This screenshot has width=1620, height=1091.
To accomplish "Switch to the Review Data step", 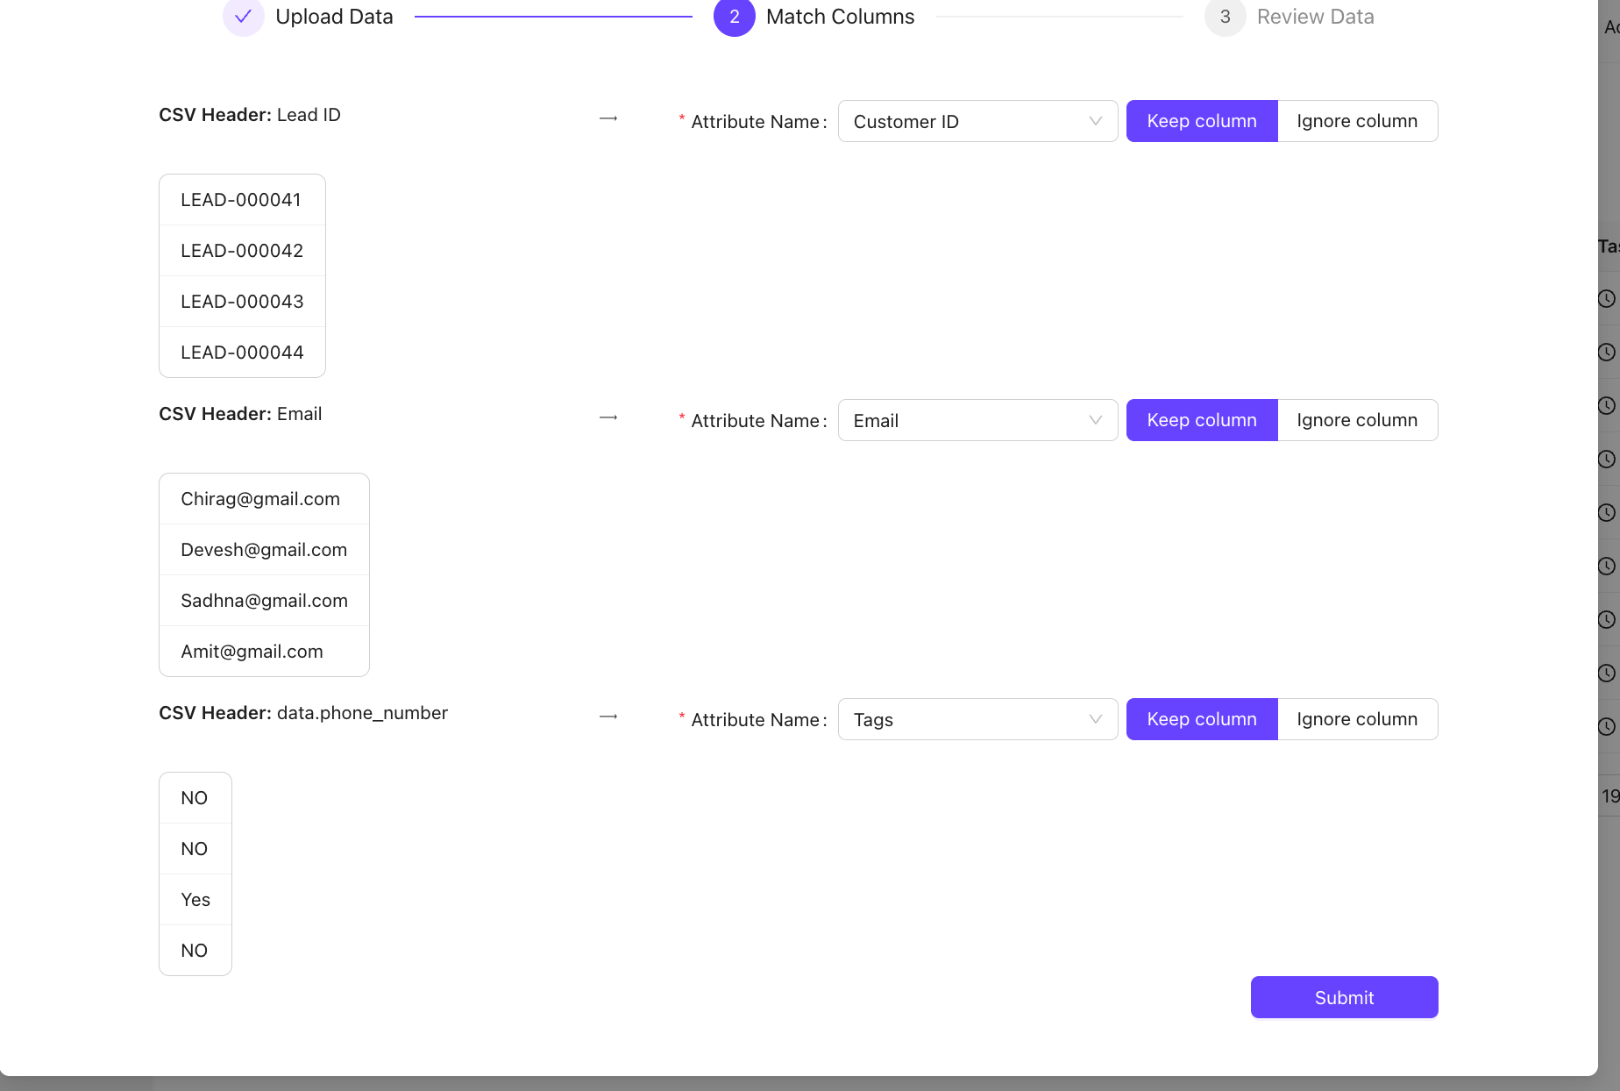I will [x=1315, y=17].
